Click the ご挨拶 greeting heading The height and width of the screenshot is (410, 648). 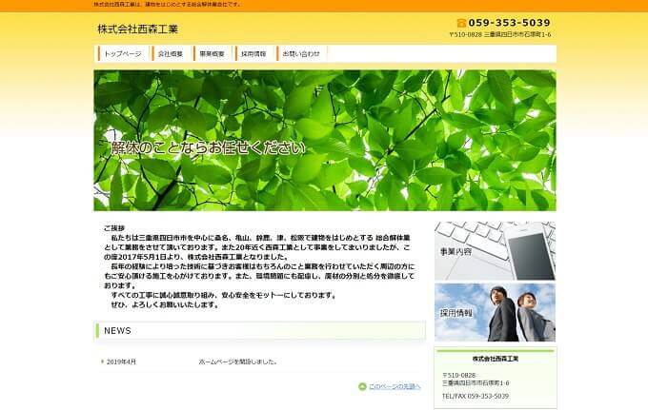pos(114,228)
